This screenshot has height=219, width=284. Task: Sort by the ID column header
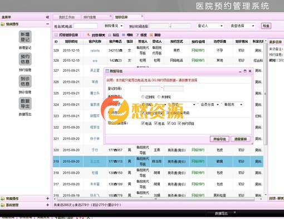[56, 42]
